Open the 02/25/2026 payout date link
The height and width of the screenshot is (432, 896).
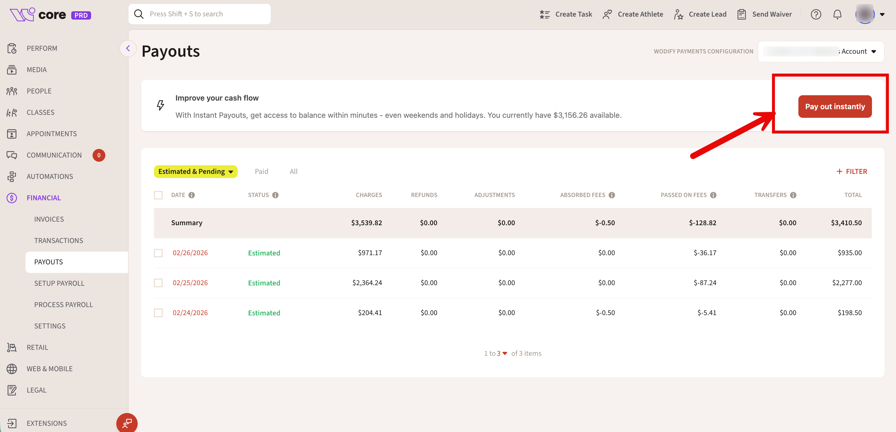[190, 283]
